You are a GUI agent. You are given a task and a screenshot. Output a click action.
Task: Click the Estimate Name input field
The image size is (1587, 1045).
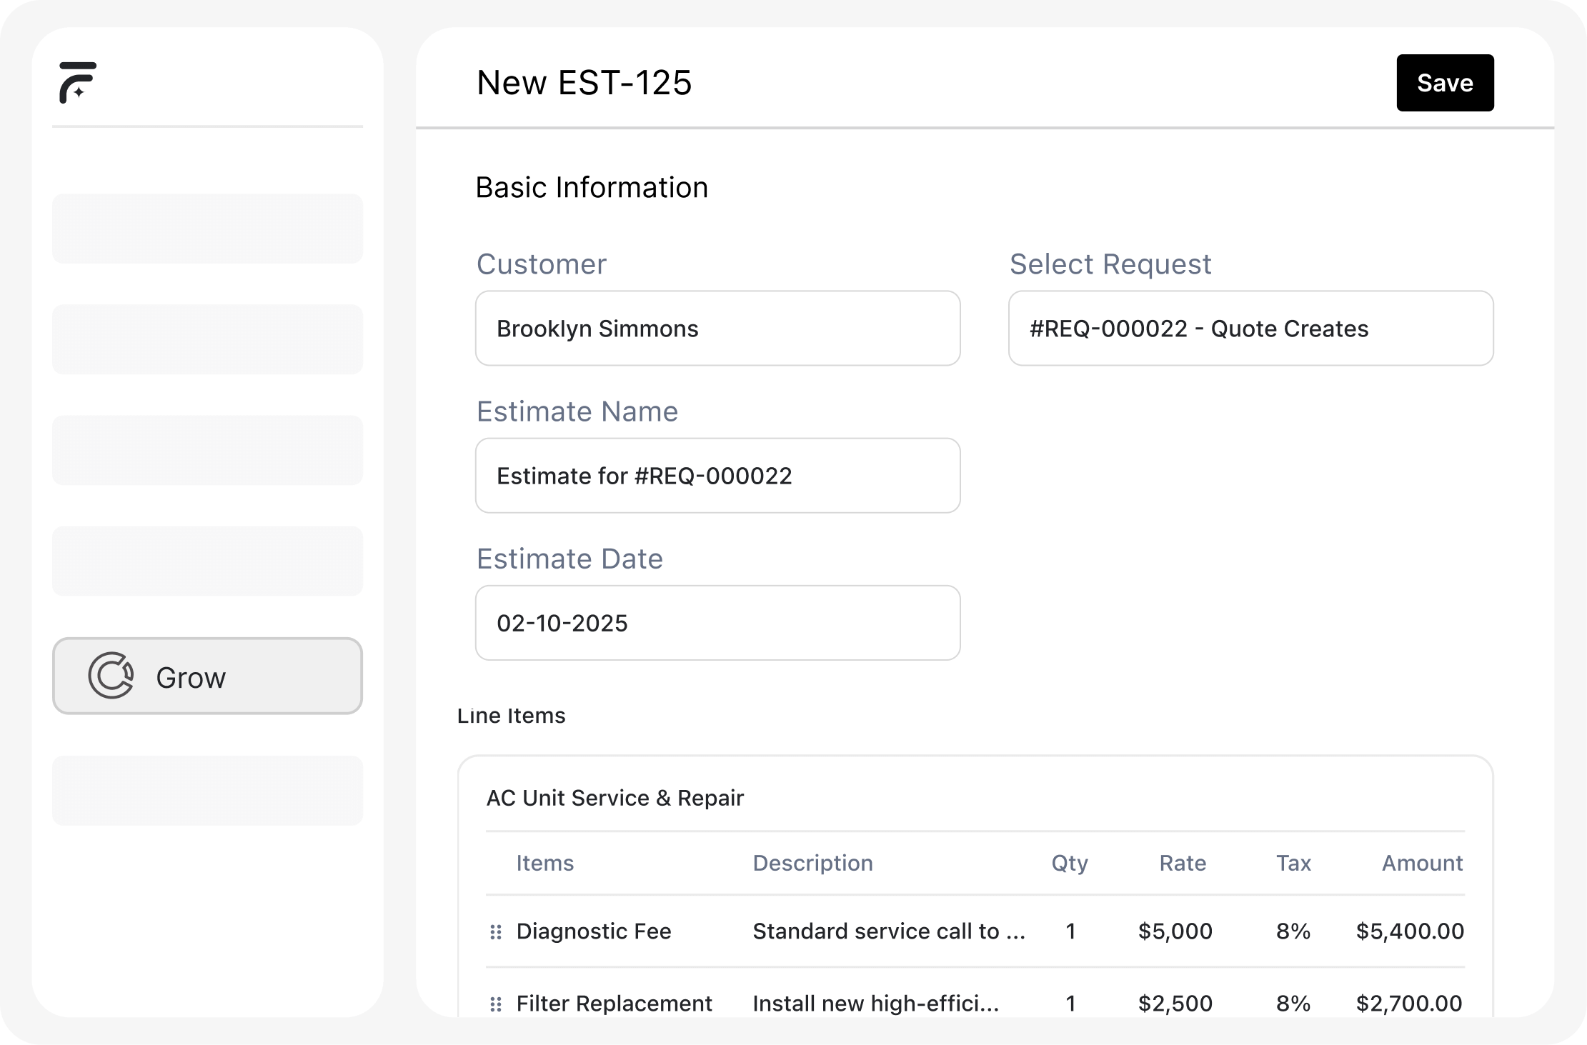[x=717, y=476]
